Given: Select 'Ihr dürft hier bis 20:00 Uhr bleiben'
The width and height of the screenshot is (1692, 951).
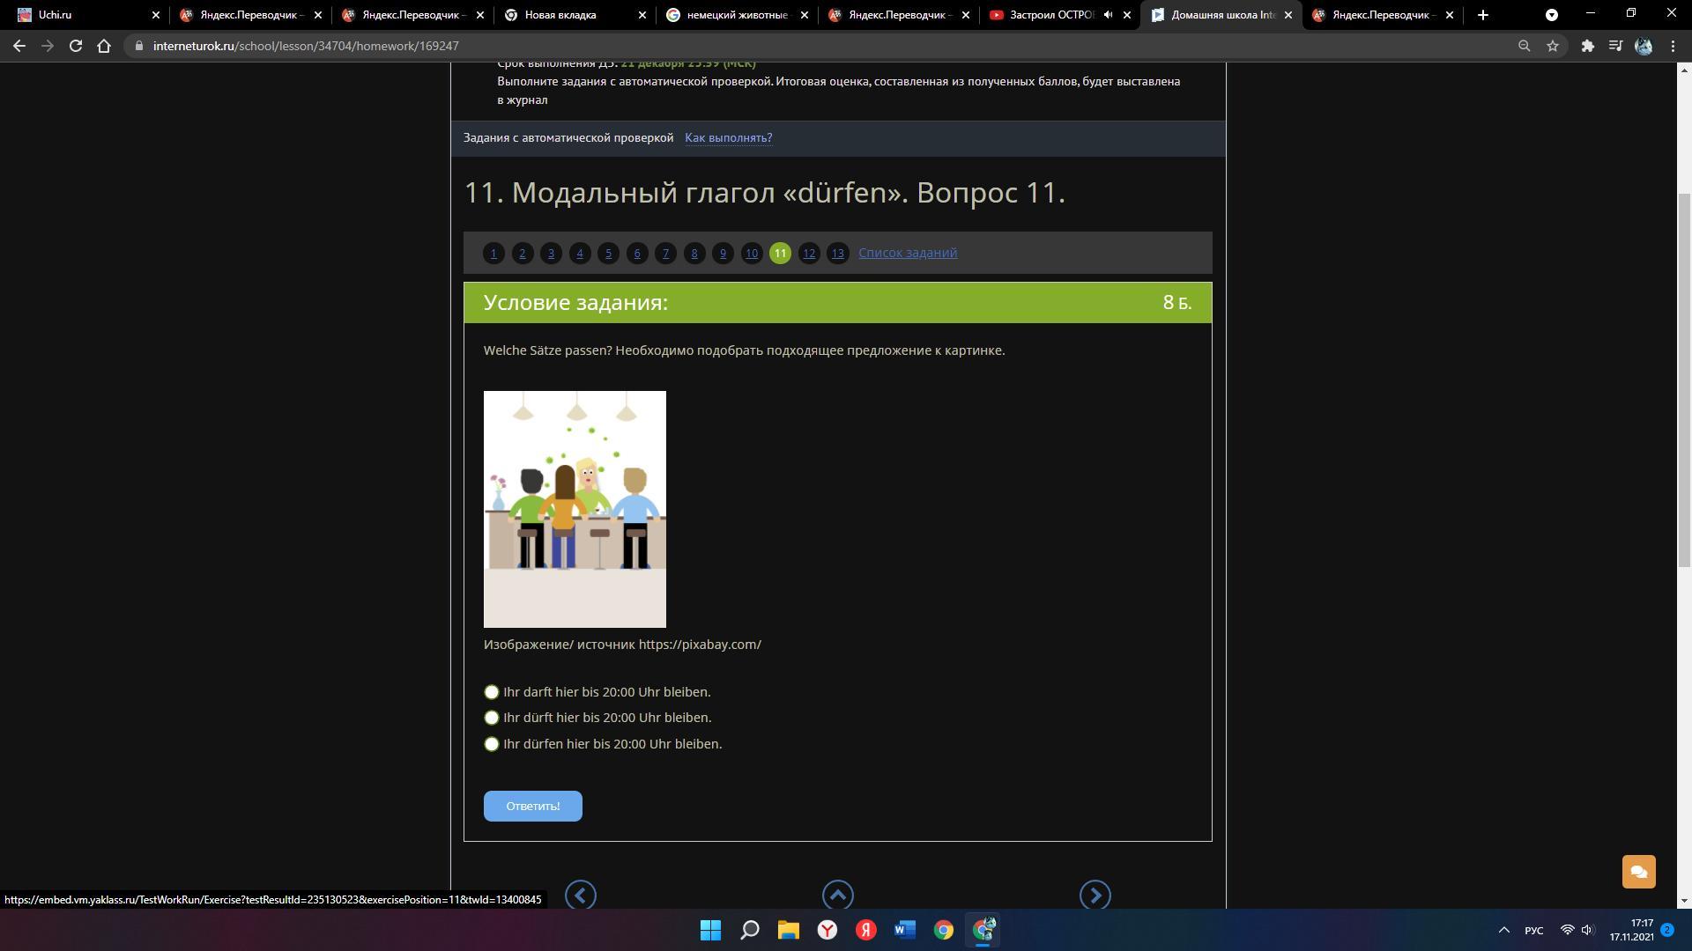Looking at the screenshot, I should pos(492,718).
